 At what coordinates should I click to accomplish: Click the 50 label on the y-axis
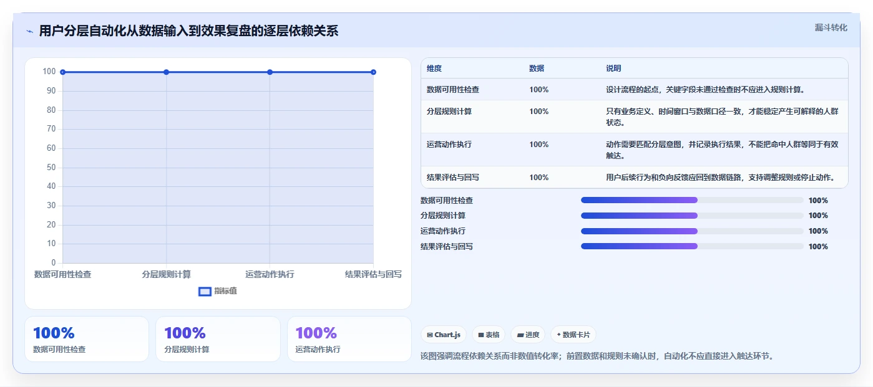point(51,167)
